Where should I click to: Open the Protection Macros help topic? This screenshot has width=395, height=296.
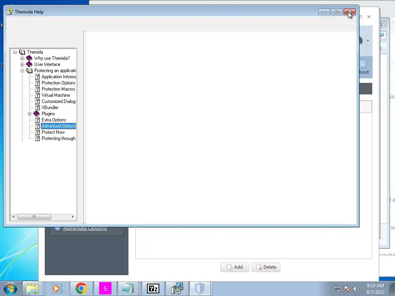coord(58,89)
